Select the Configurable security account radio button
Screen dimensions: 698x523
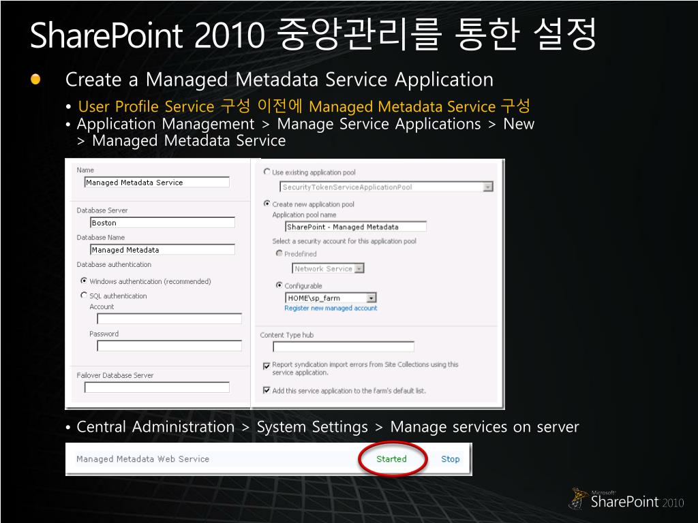(x=279, y=285)
